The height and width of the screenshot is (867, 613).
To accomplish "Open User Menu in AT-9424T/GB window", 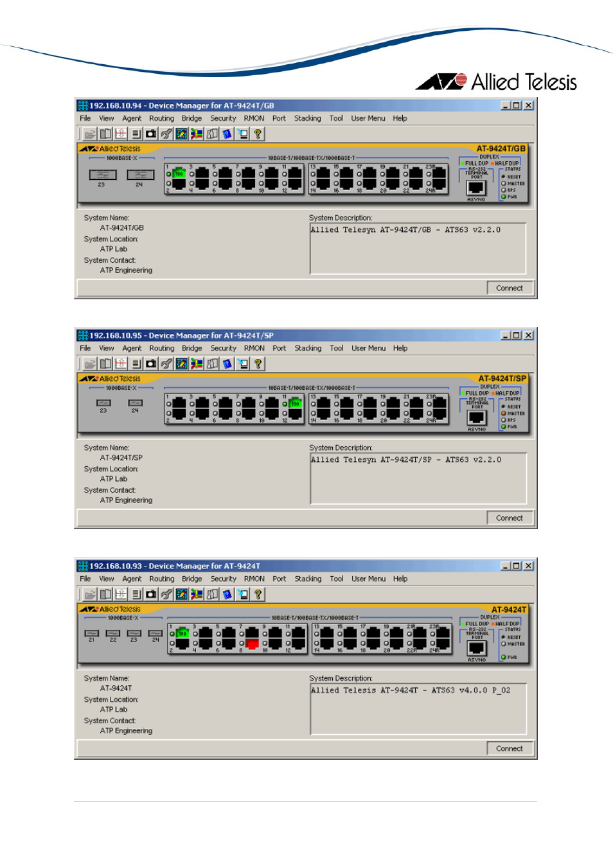I will 368,119.
